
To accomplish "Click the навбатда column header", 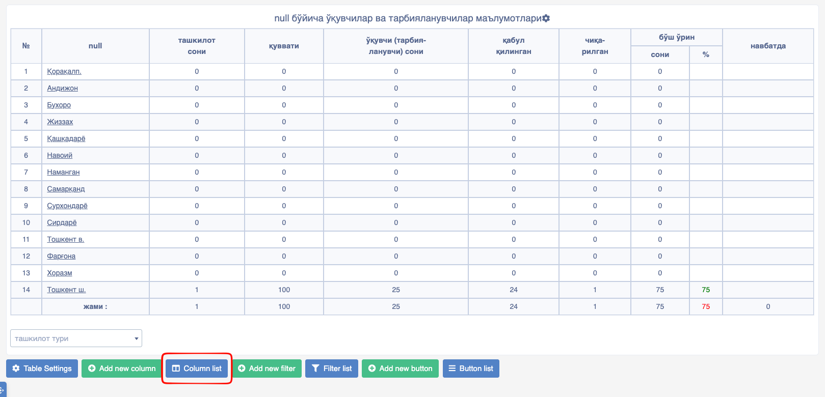I will coord(768,46).
